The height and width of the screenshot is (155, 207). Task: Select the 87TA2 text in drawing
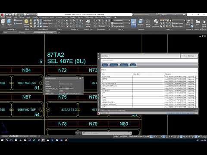(x=56, y=55)
